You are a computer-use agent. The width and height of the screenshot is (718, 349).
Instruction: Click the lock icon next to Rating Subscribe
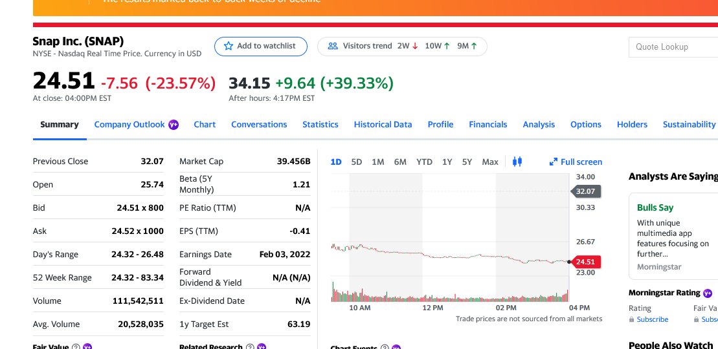point(632,320)
